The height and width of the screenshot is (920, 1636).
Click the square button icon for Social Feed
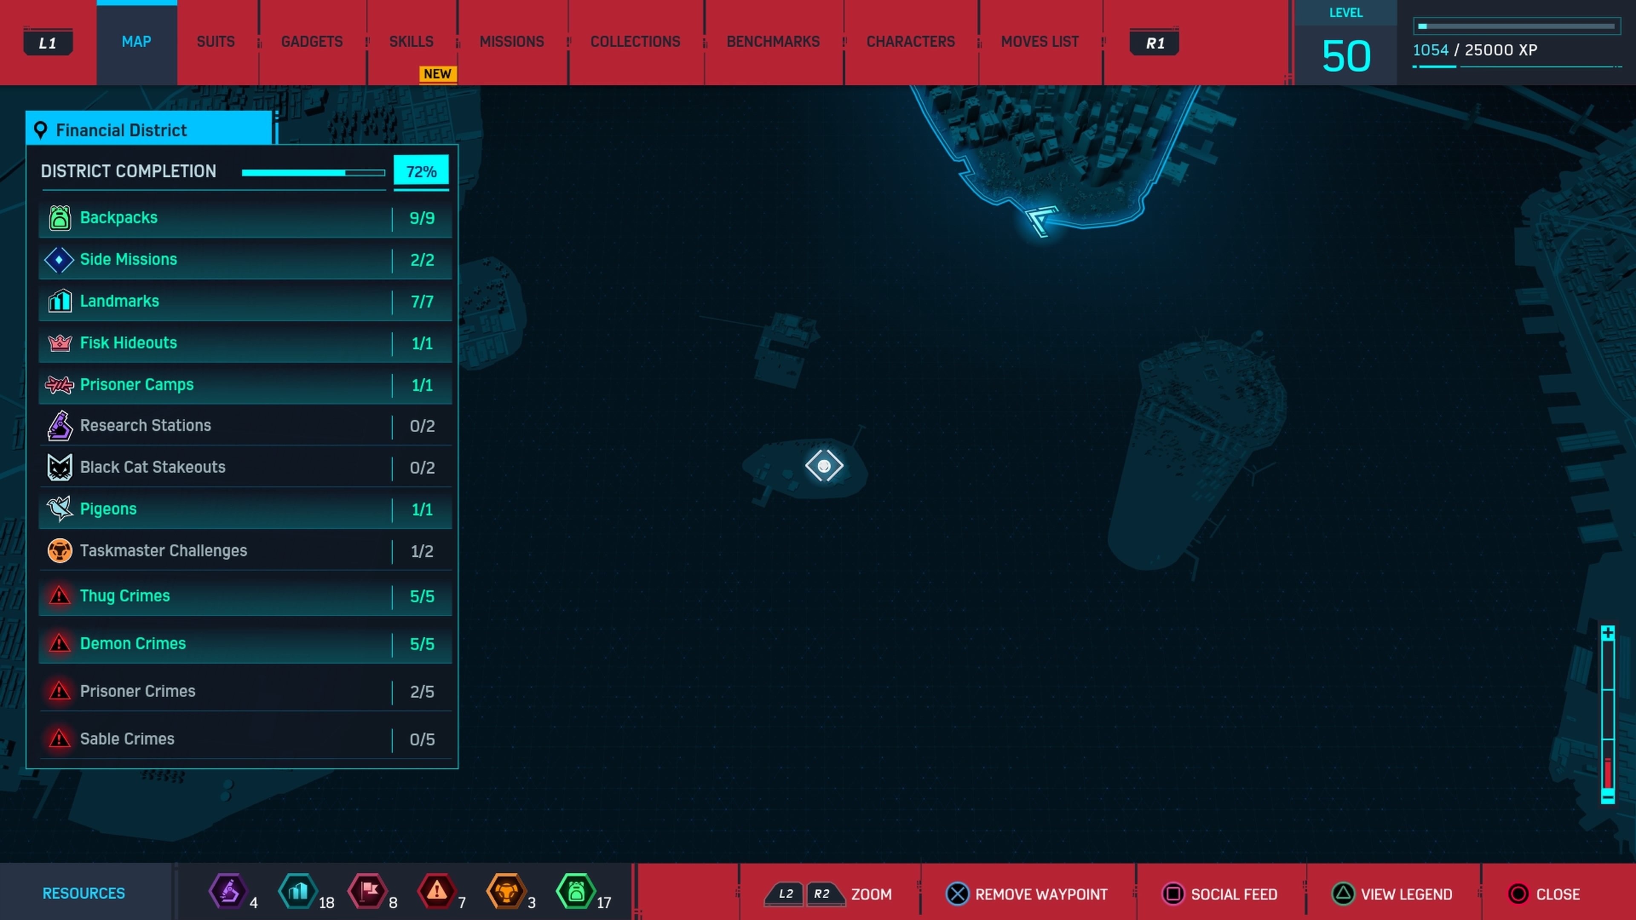coord(1173,894)
